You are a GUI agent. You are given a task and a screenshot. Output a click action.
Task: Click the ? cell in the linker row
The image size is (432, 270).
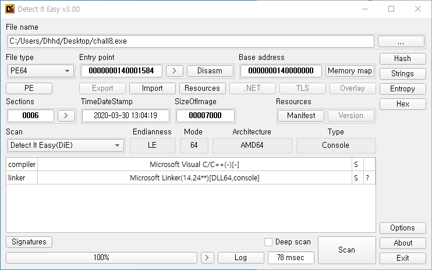coord(369,178)
